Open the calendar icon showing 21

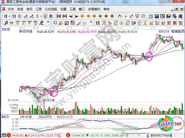point(151,16)
